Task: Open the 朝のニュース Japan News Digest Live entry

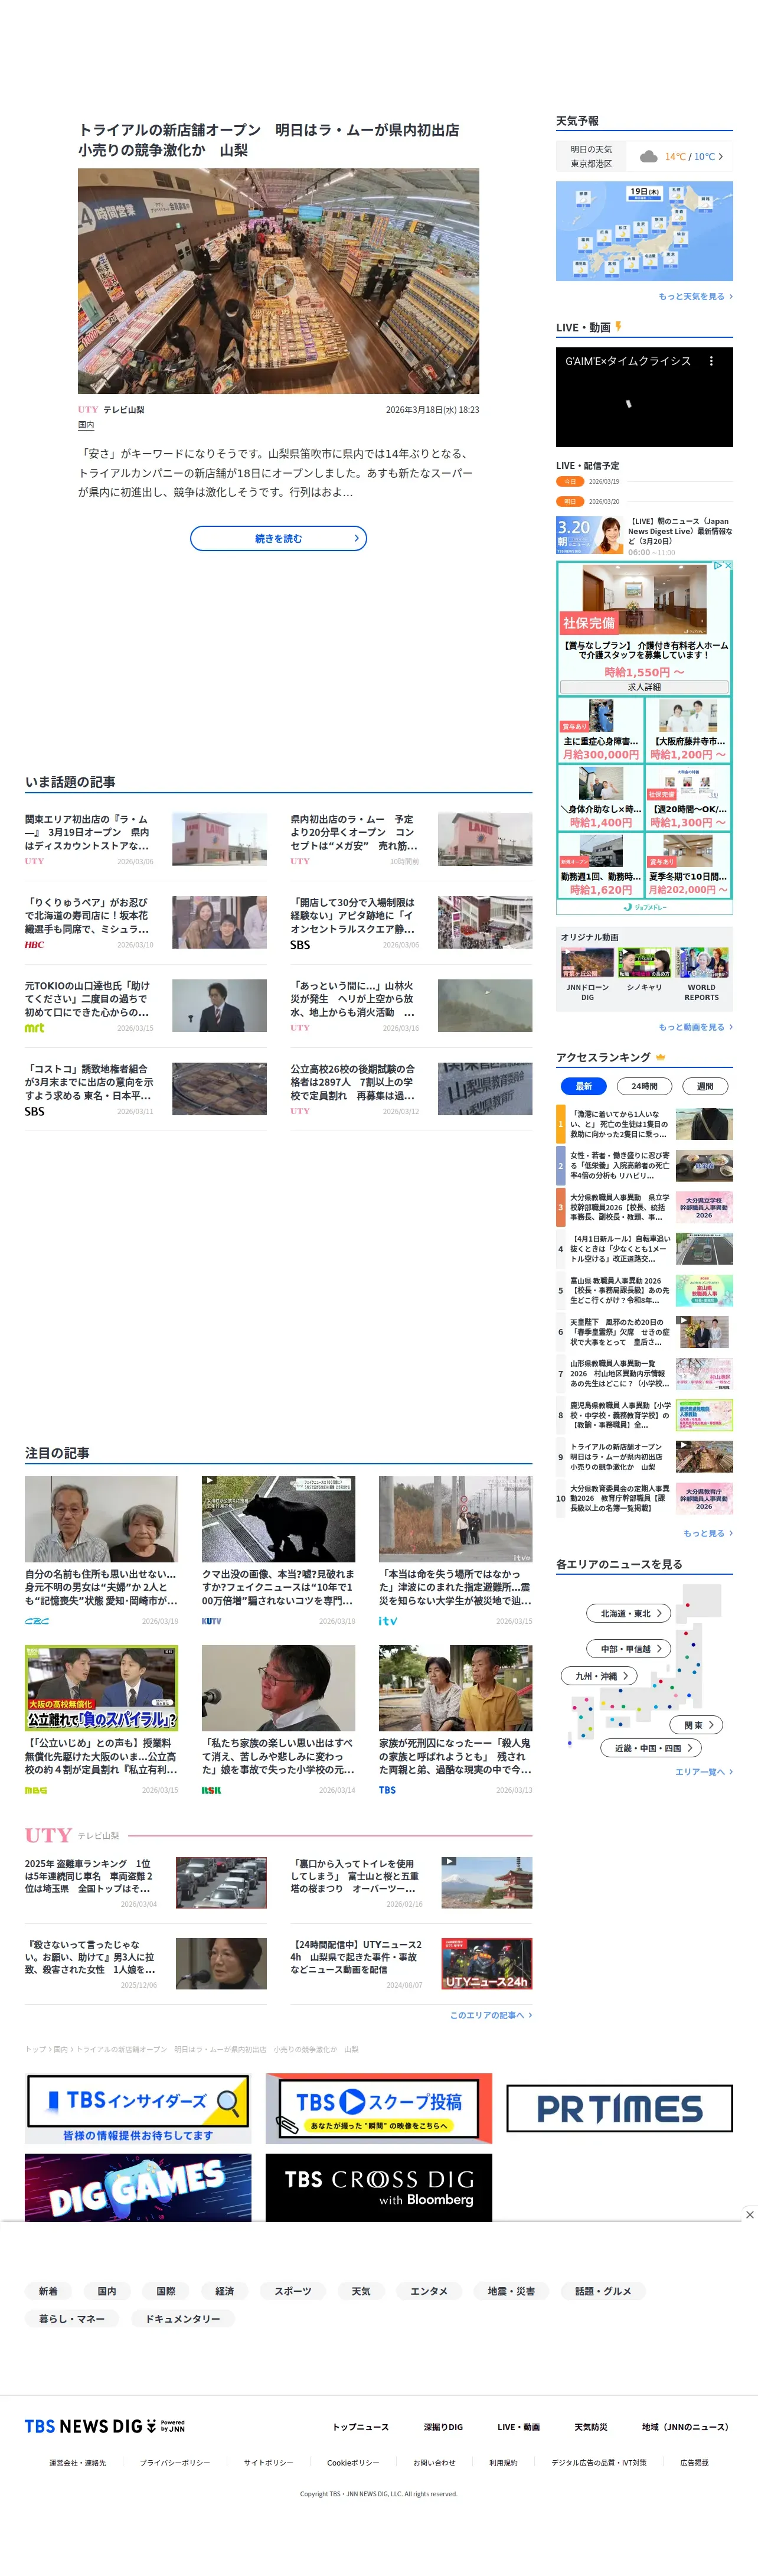Action: 644,535
